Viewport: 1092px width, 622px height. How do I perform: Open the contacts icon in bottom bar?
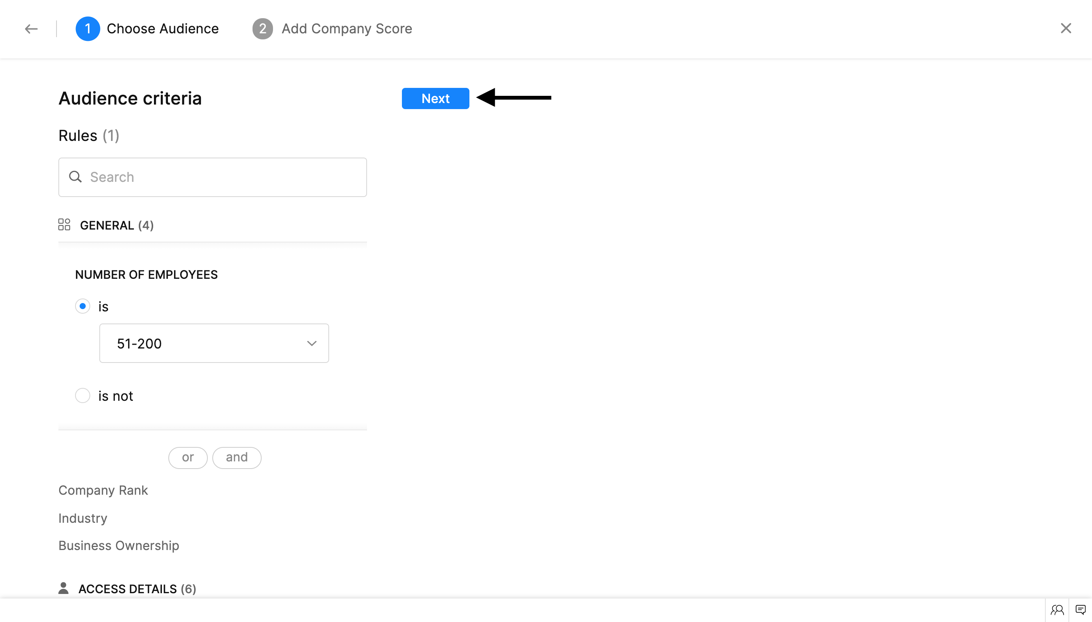(x=1057, y=609)
